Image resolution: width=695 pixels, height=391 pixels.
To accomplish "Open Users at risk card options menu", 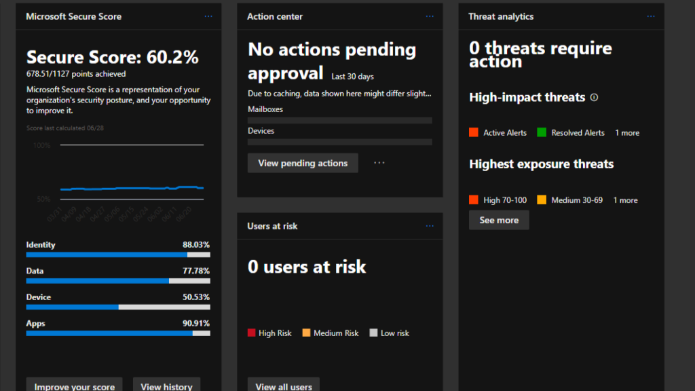I will [430, 226].
